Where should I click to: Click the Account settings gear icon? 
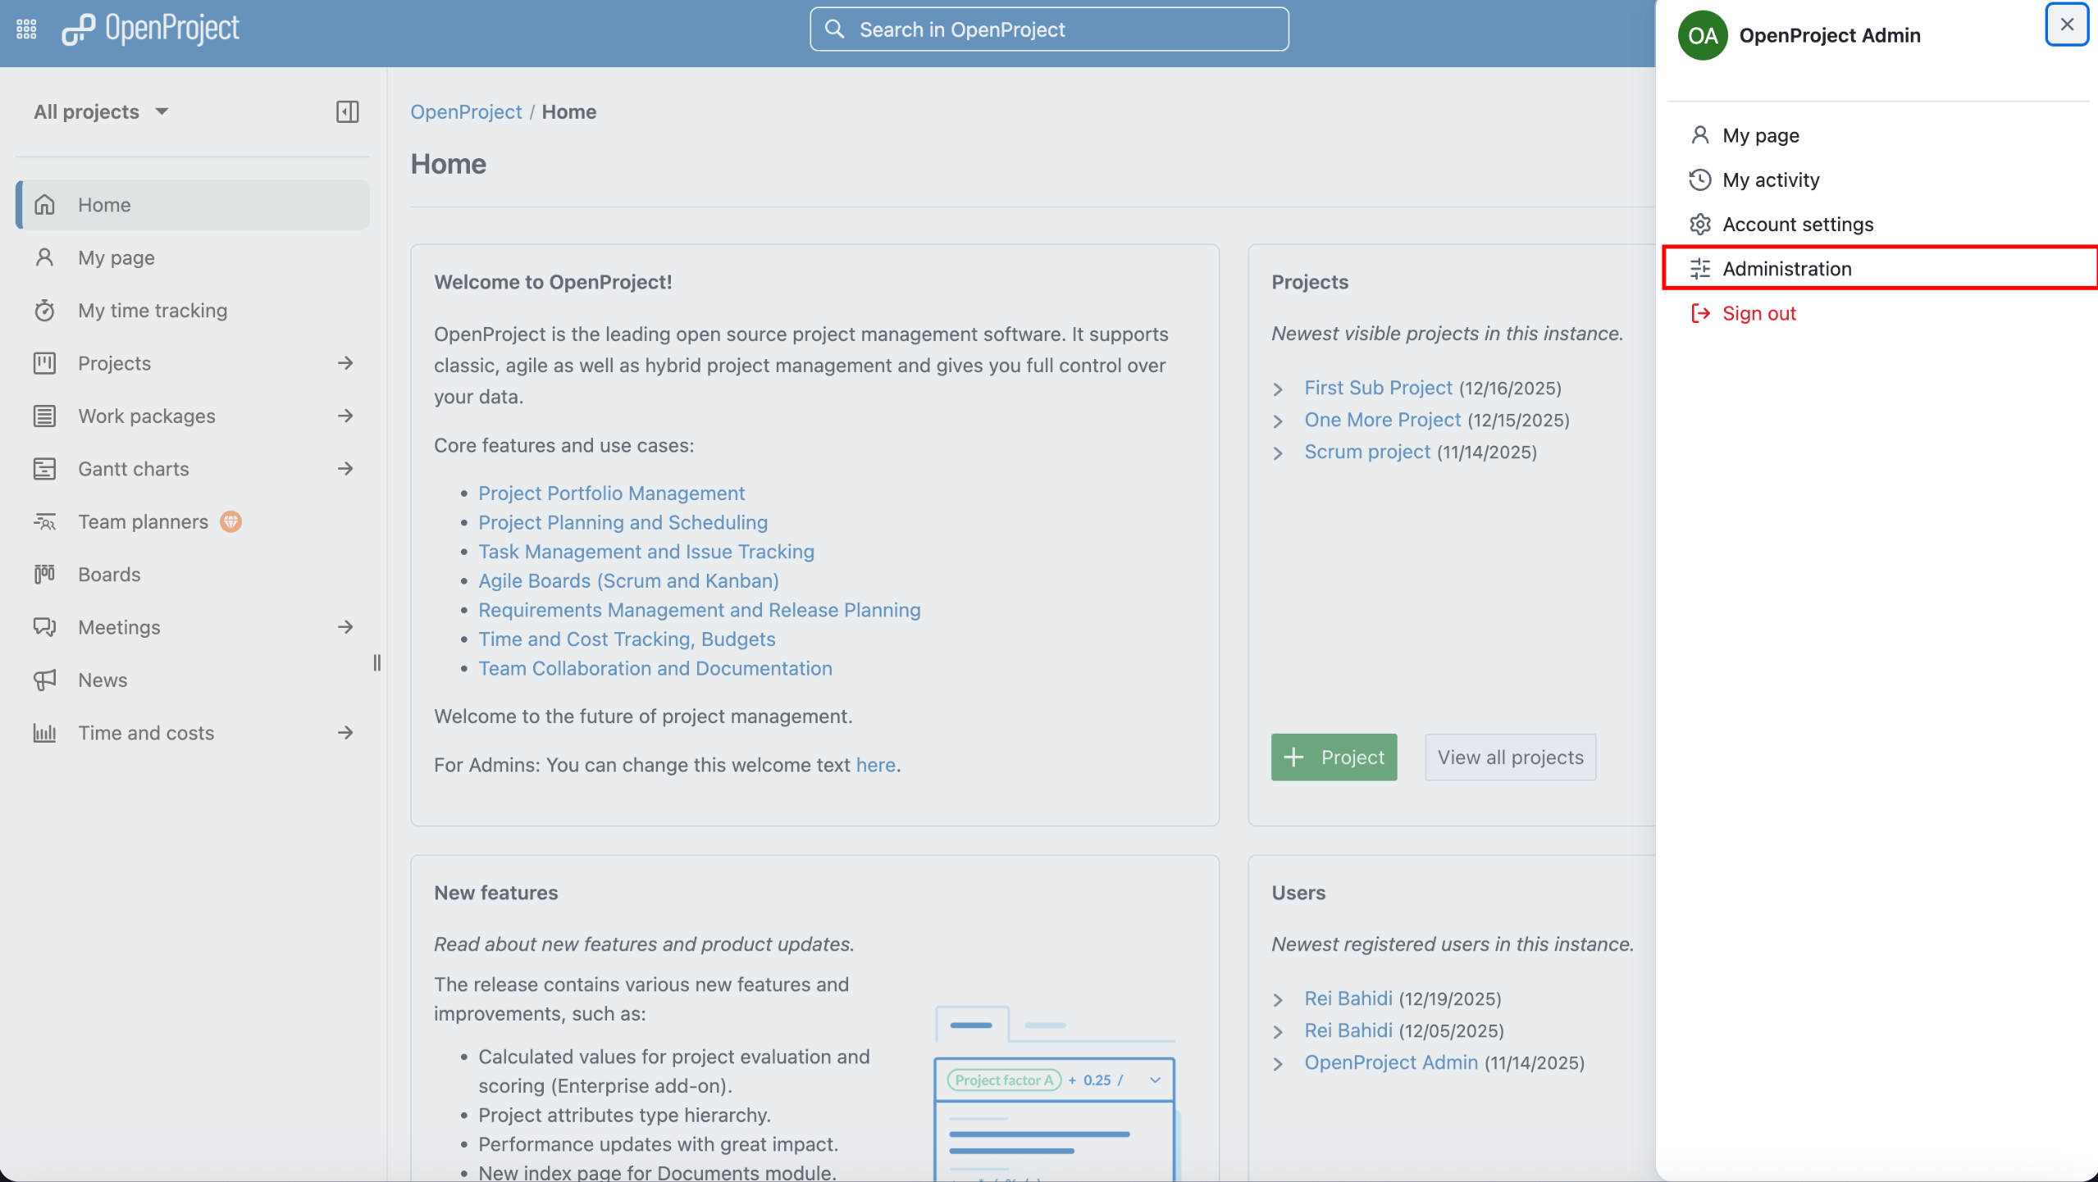[x=1700, y=225]
